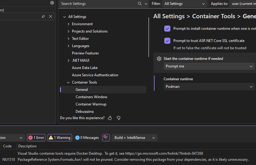
Task: Open Container Warmup settings page
Action: (91, 104)
